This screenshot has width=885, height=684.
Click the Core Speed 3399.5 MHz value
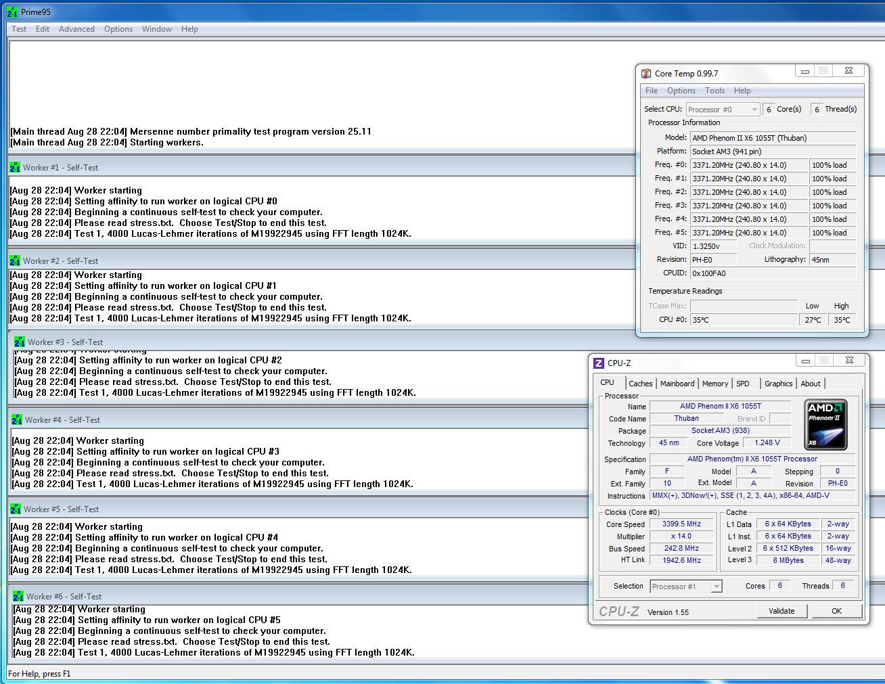(x=681, y=524)
